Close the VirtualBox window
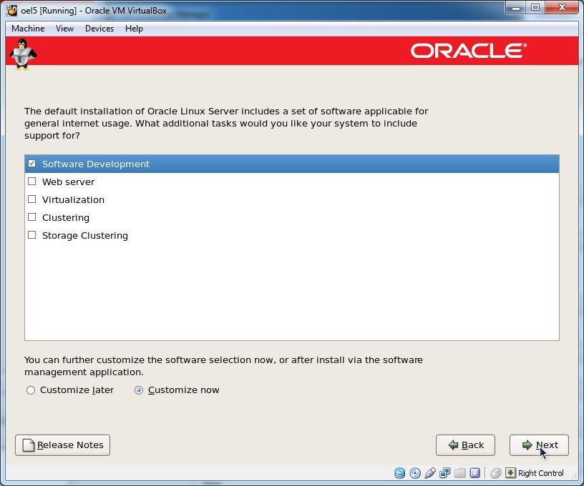Viewport: 584px width, 486px height. (x=562, y=7)
